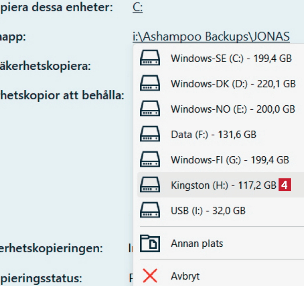The width and height of the screenshot is (304, 286).
Task: Choose Windows-FI (G:) - 199,4 GB
Action: coord(230,159)
